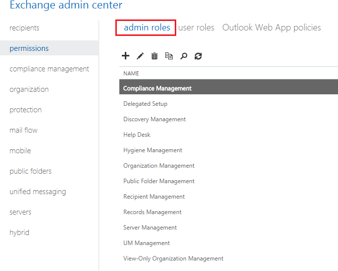Switch to the user roles tab
Image resolution: width=338 pixels, height=271 pixels.
pyautogui.click(x=196, y=27)
